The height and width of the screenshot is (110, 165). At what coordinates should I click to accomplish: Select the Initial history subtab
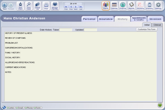click(x=147, y=25)
